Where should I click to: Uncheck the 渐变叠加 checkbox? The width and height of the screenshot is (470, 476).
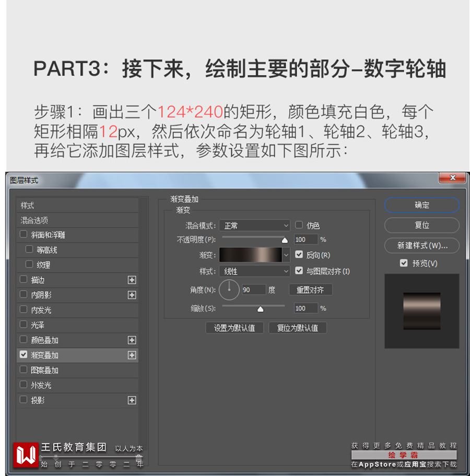click(23, 354)
